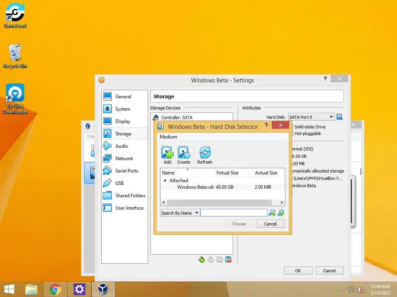Click the remove attachment icon below Storage Devices
The height and width of the screenshot is (297, 397).
click(228, 259)
